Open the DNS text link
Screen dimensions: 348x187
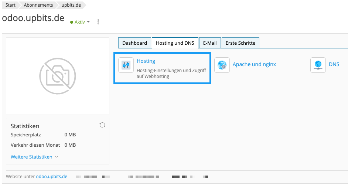point(334,64)
